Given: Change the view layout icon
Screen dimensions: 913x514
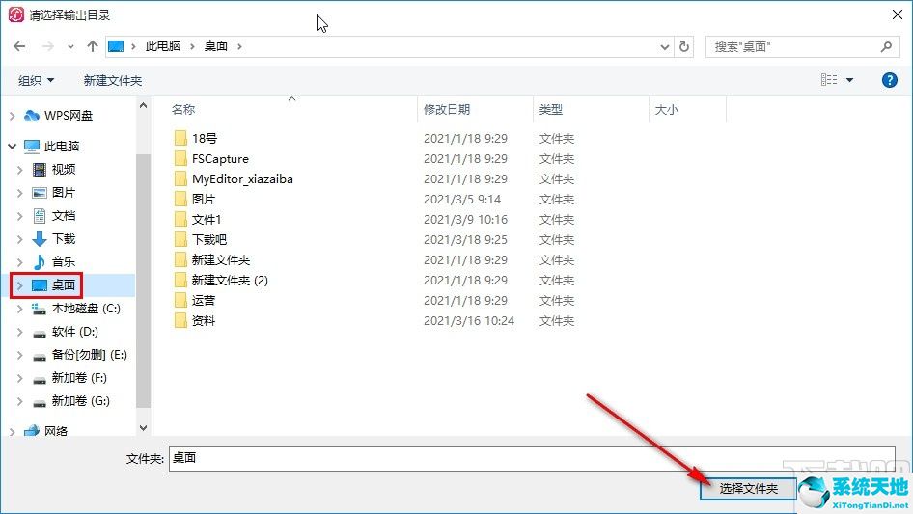Looking at the screenshot, I should [829, 80].
